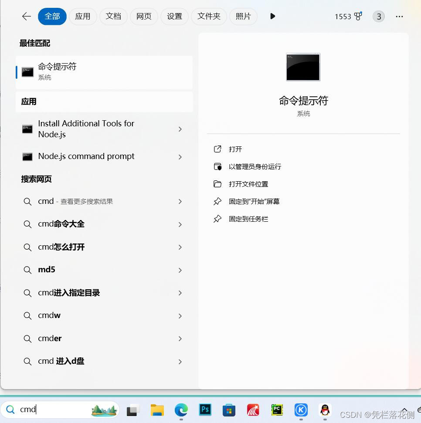Switch to the 文件夹 filter tab
The width and height of the screenshot is (421, 423).
tap(209, 17)
